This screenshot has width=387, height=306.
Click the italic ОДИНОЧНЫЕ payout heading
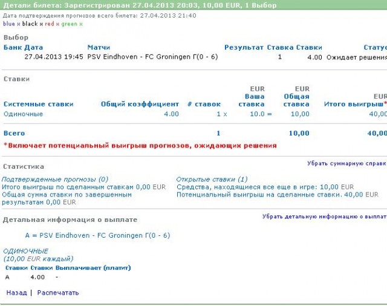point(25,251)
